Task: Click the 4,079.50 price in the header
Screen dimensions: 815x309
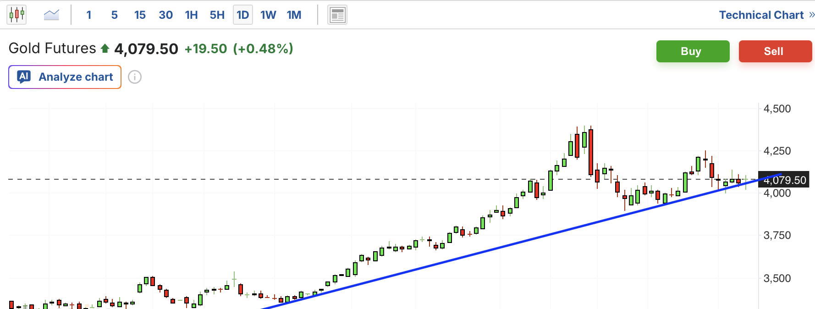Action: click(x=146, y=49)
